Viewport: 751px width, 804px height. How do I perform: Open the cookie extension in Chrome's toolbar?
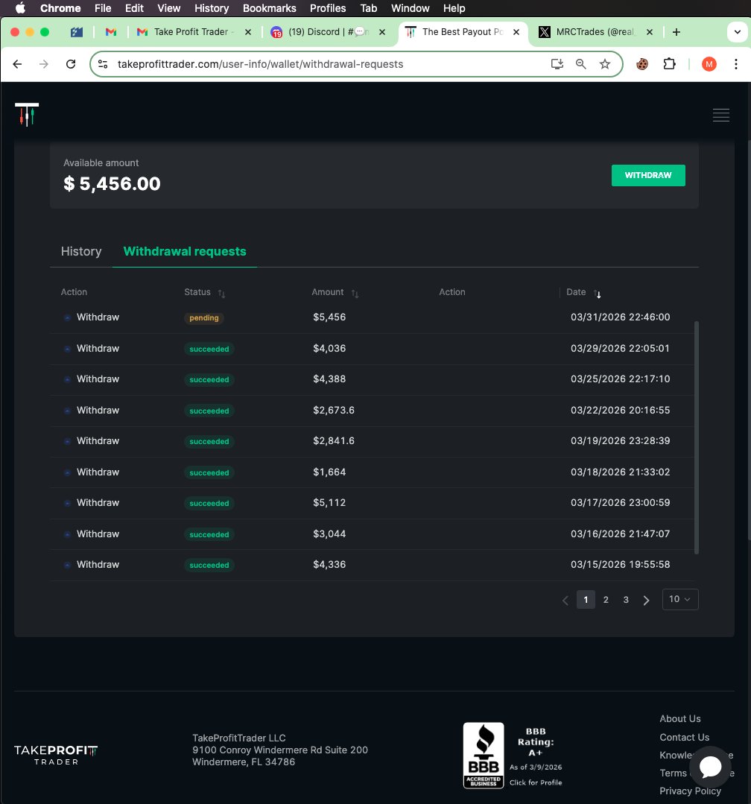tap(641, 64)
